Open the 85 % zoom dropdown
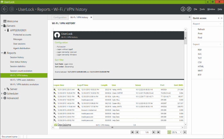 [x=180, y=132]
